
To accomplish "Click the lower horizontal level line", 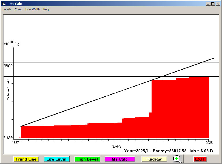I will click(87, 77).
